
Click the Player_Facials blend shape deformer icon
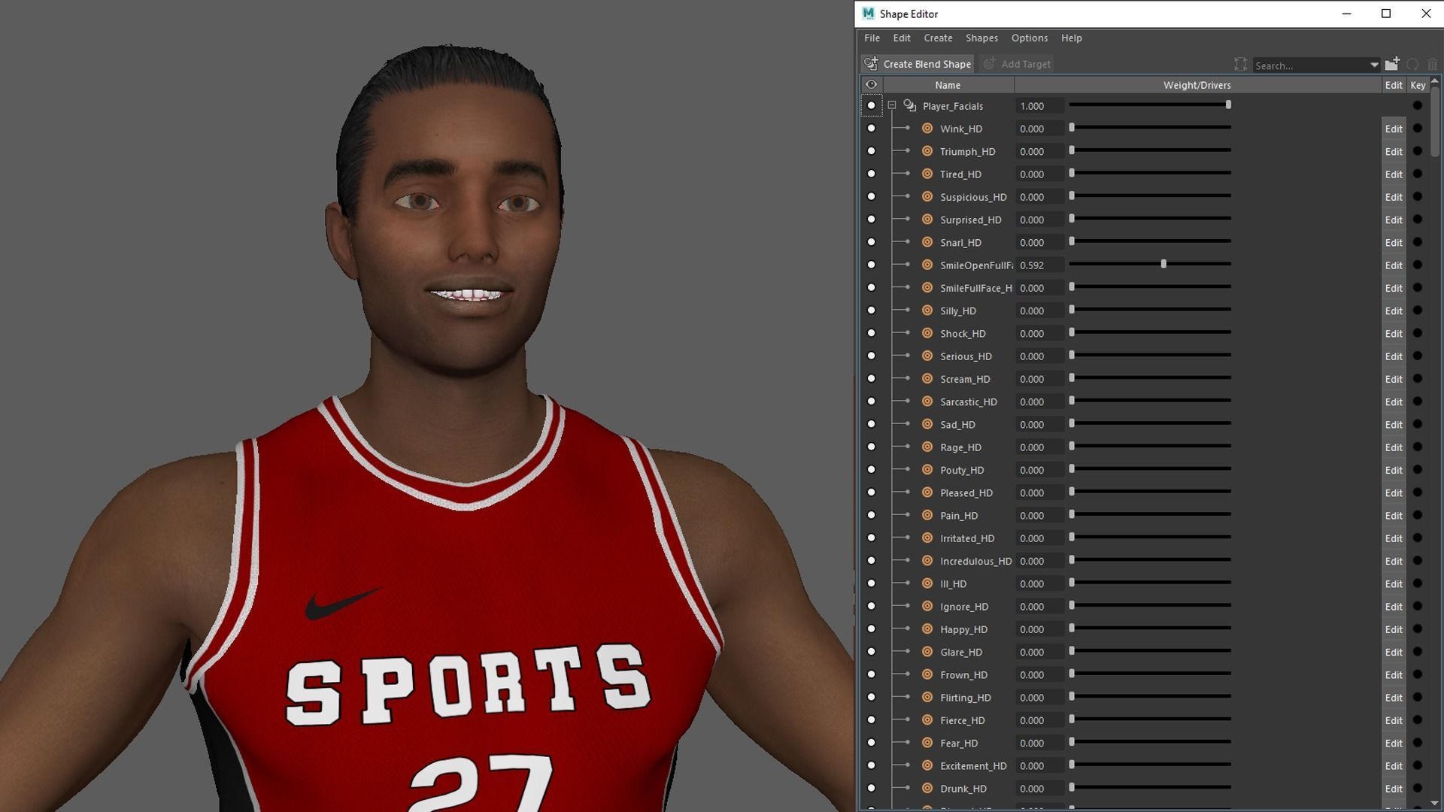click(x=910, y=105)
